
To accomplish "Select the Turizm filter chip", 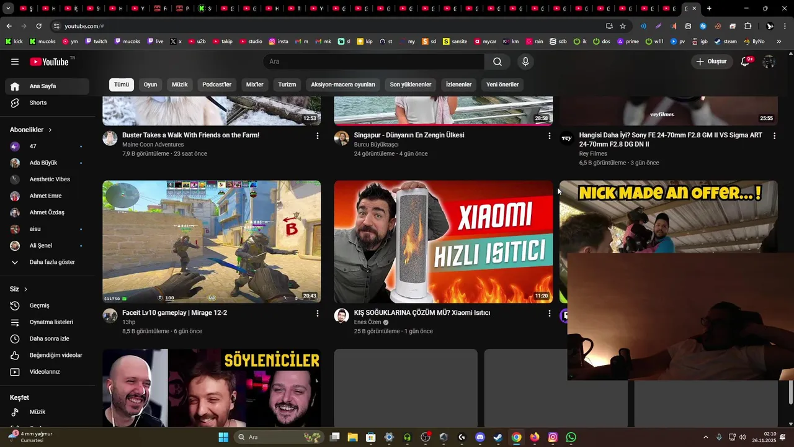I will click(x=287, y=84).
